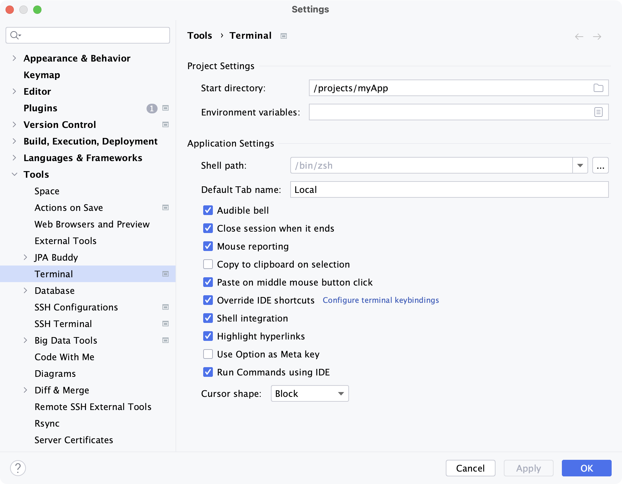The height and width of the screenshot is (484, 622).
Task: Enable Copy to clipboard on selection
Action: [208, 264]
